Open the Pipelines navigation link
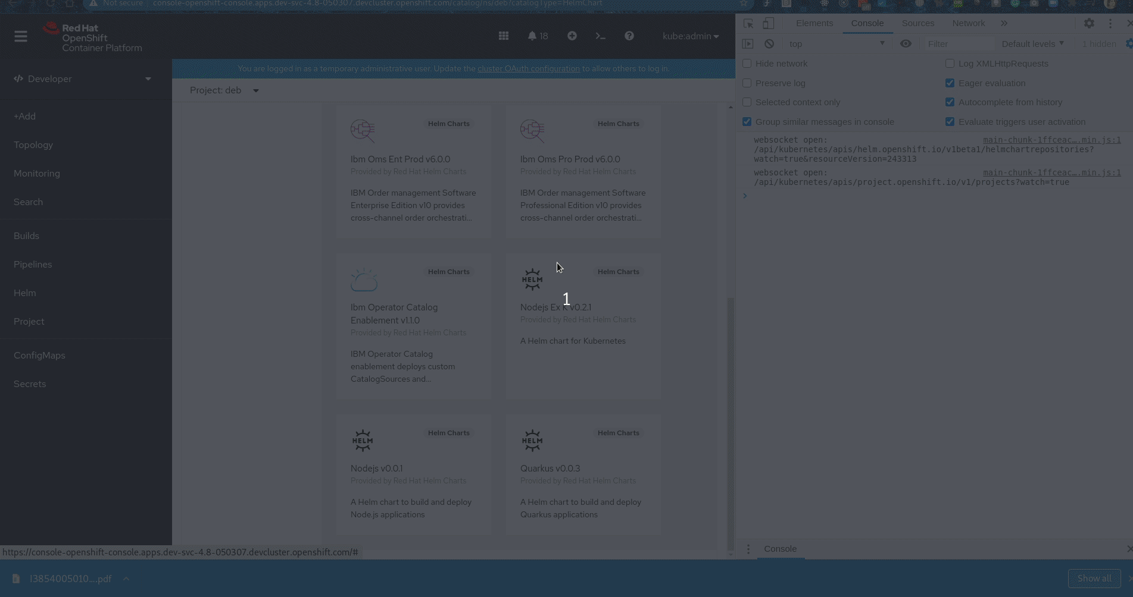 coord(33,265)
